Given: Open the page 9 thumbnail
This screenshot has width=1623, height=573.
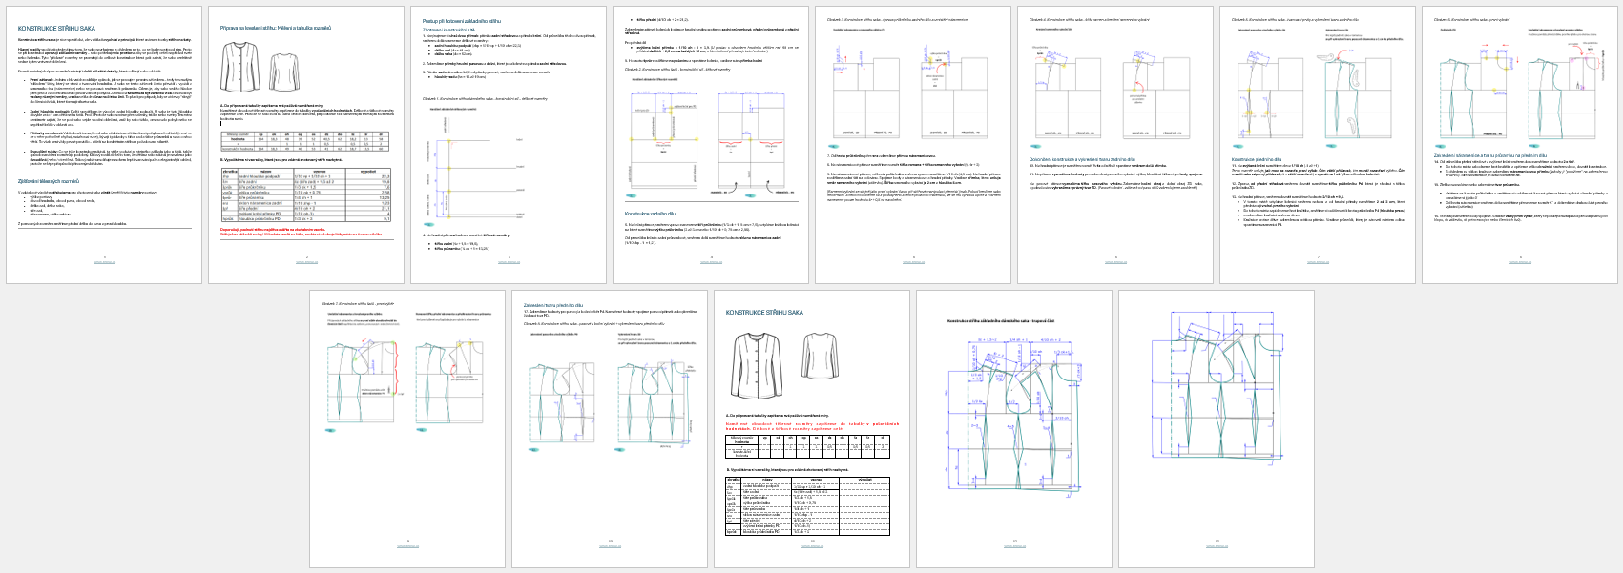Looking at the screenshot, I should pyautogui.click(x=407, y=431).
